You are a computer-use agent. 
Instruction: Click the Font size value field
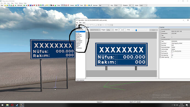tap(181, 45)
